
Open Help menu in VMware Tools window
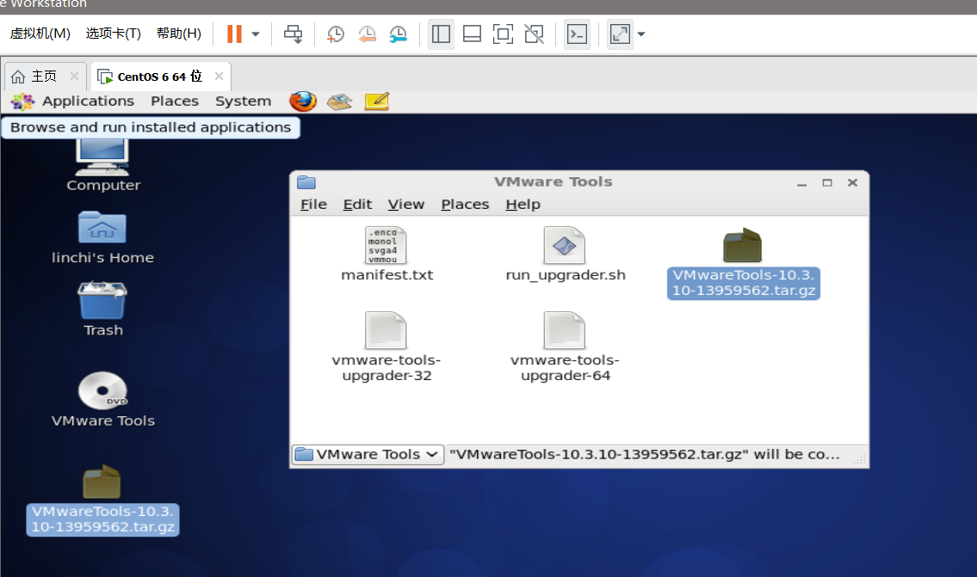tap(523, 204)
